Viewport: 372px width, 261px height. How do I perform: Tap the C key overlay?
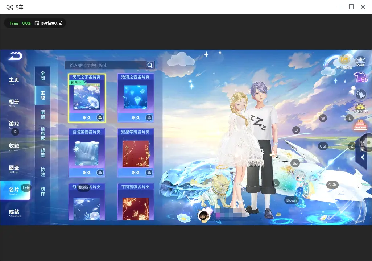point(276,183)
